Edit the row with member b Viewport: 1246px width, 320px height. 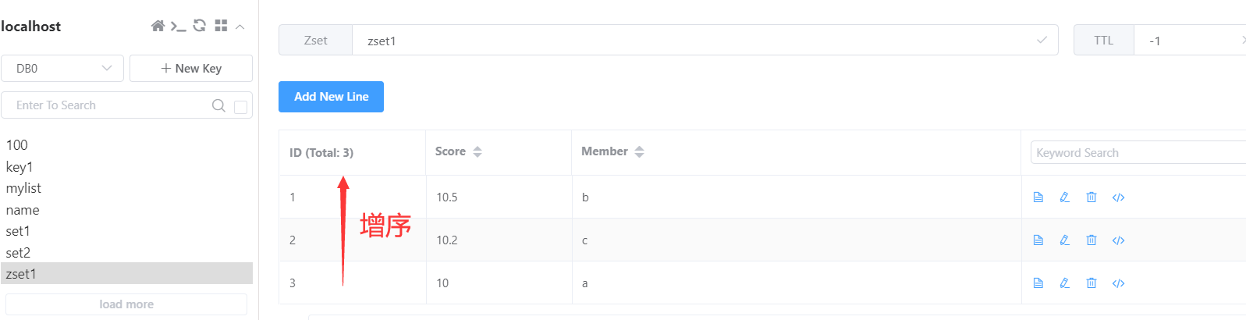1064,197
